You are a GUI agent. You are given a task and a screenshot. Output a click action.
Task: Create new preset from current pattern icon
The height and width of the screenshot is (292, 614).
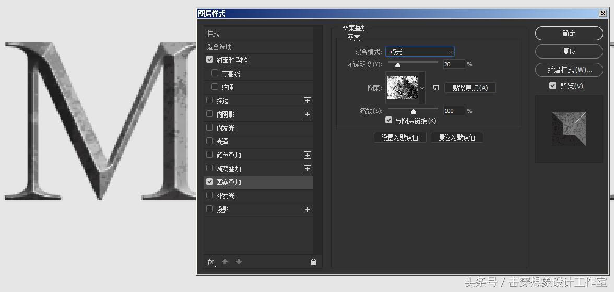coord(436,88)
